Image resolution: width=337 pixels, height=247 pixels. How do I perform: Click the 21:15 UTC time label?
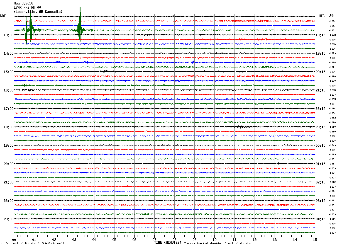pos(321,90)
